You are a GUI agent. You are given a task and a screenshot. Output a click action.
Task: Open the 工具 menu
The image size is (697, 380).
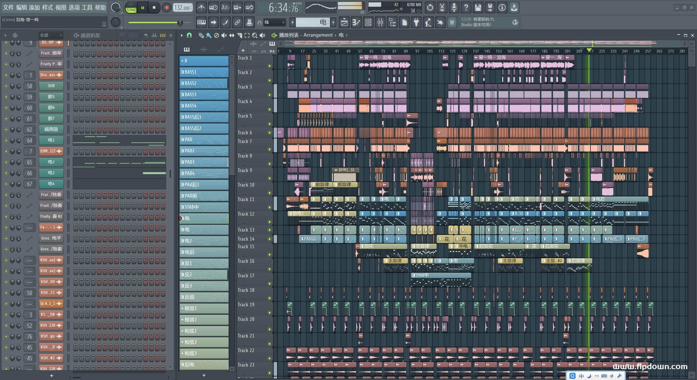(x=87, y=7)
